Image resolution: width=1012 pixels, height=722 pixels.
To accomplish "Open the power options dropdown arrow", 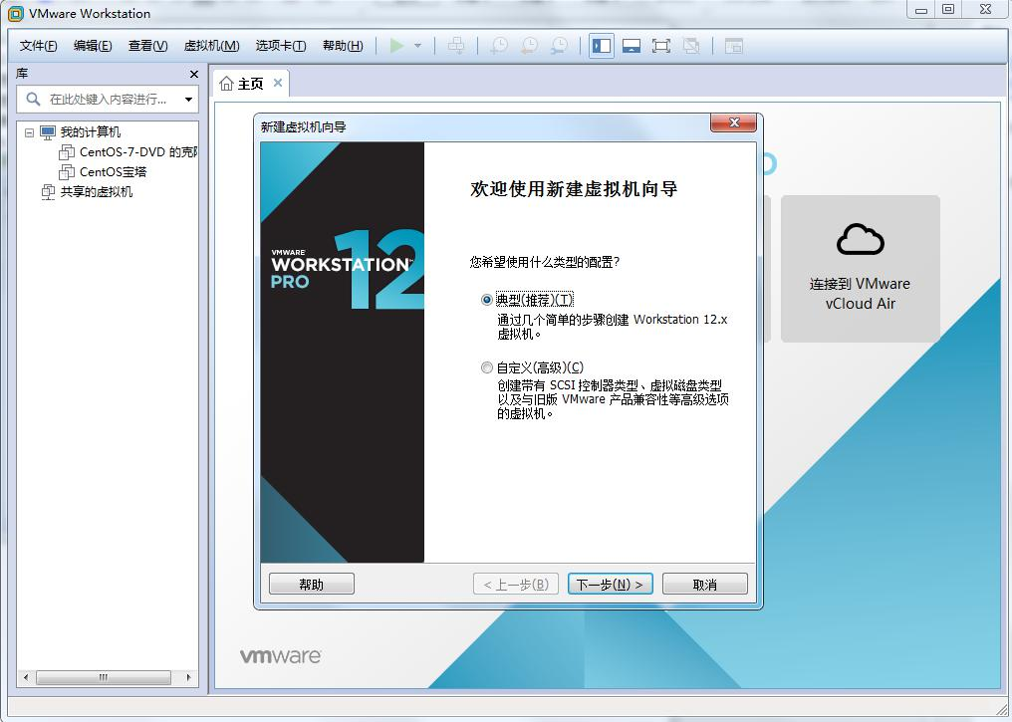I will click(417, 46).
